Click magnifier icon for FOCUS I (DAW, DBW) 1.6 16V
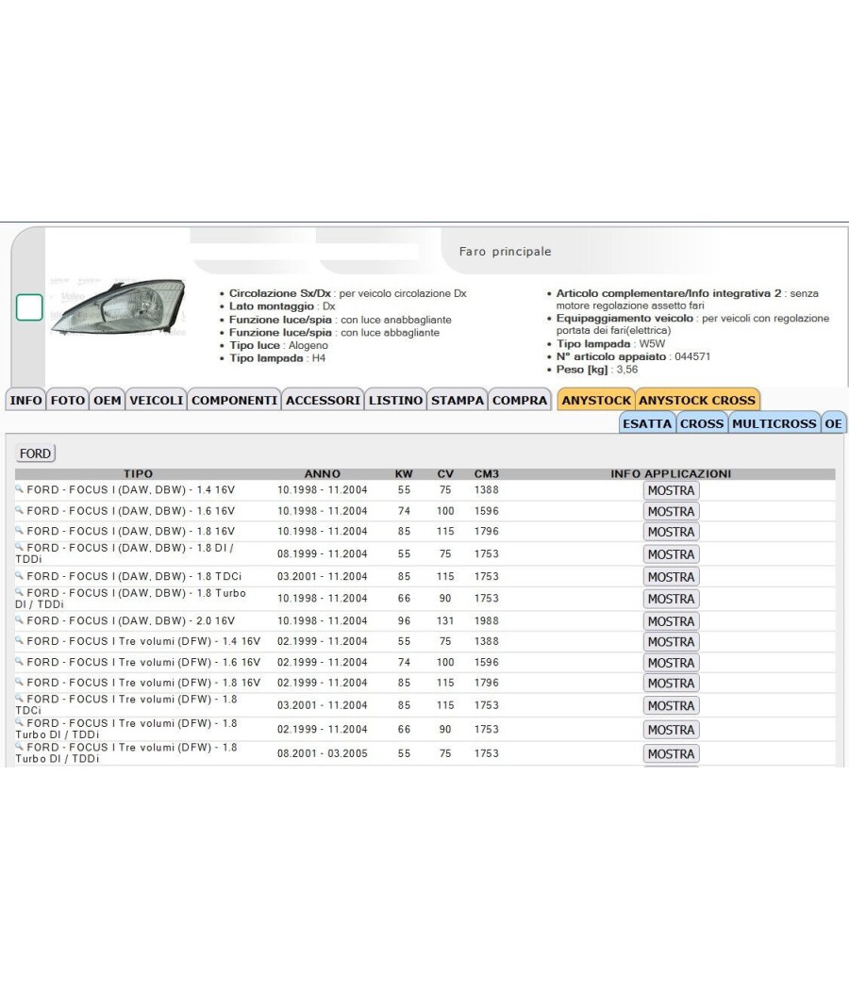The image size is (849, 990). click(20, 509)
